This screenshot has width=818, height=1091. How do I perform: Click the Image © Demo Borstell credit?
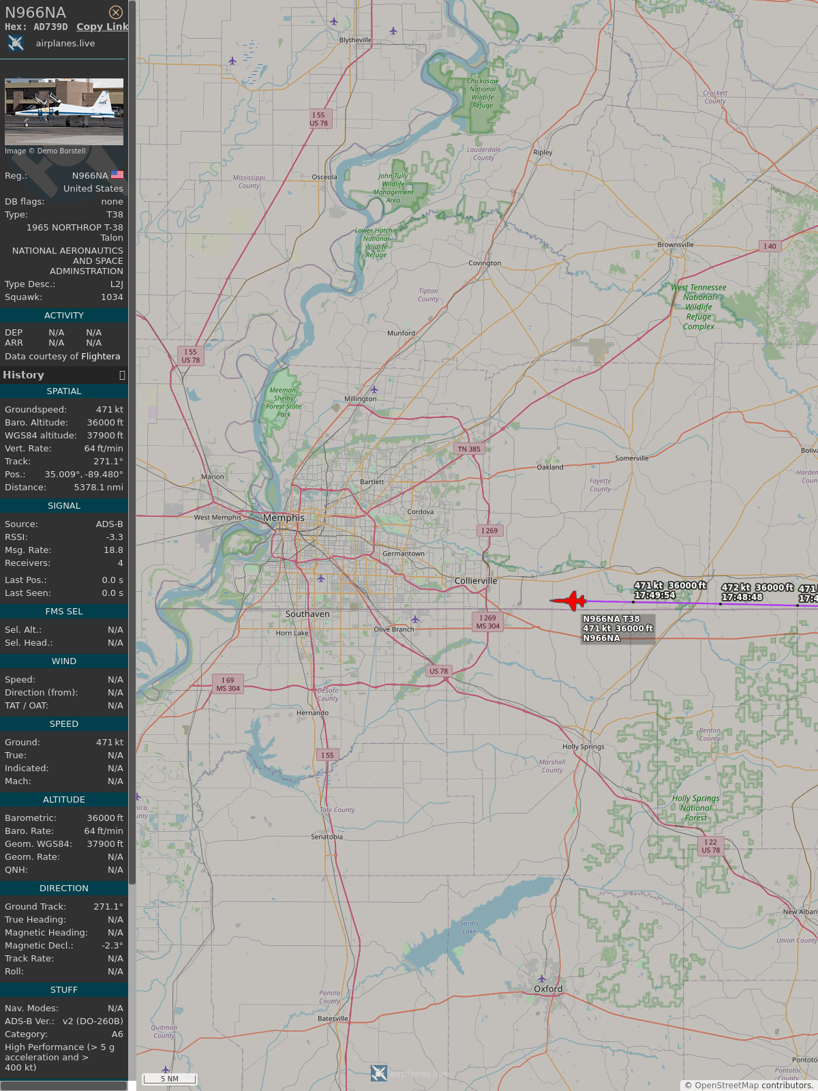click(45, 151)
